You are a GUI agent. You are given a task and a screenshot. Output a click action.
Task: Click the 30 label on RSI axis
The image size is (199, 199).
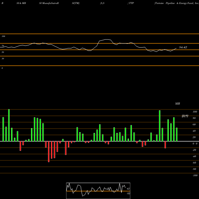tap(3, 59)
